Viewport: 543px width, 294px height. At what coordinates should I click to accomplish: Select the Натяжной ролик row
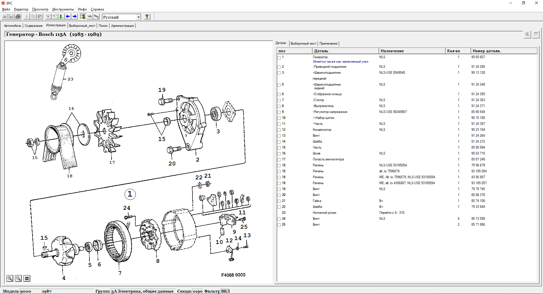pos(407,213)
